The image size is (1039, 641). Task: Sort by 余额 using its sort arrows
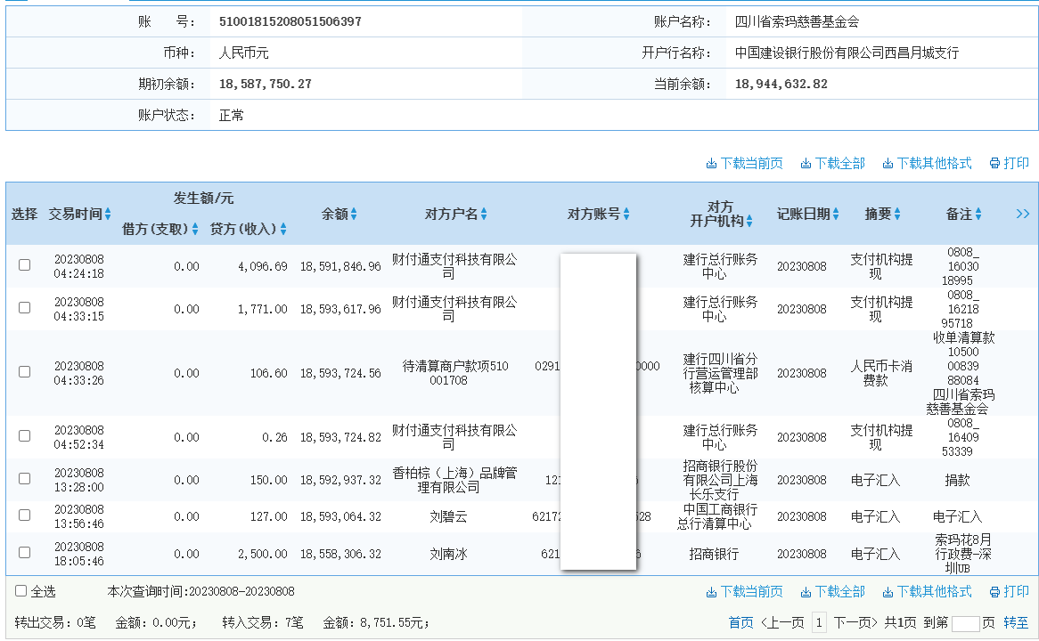pos(354,214)
